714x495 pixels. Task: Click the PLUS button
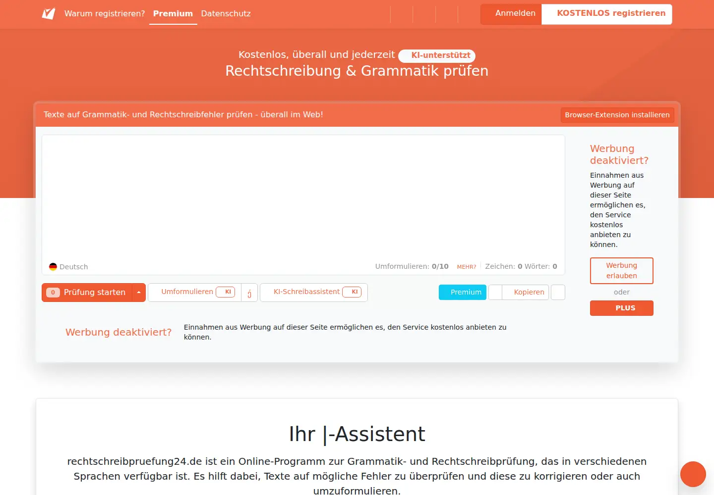pyautogui.click(x=622, y=308)
